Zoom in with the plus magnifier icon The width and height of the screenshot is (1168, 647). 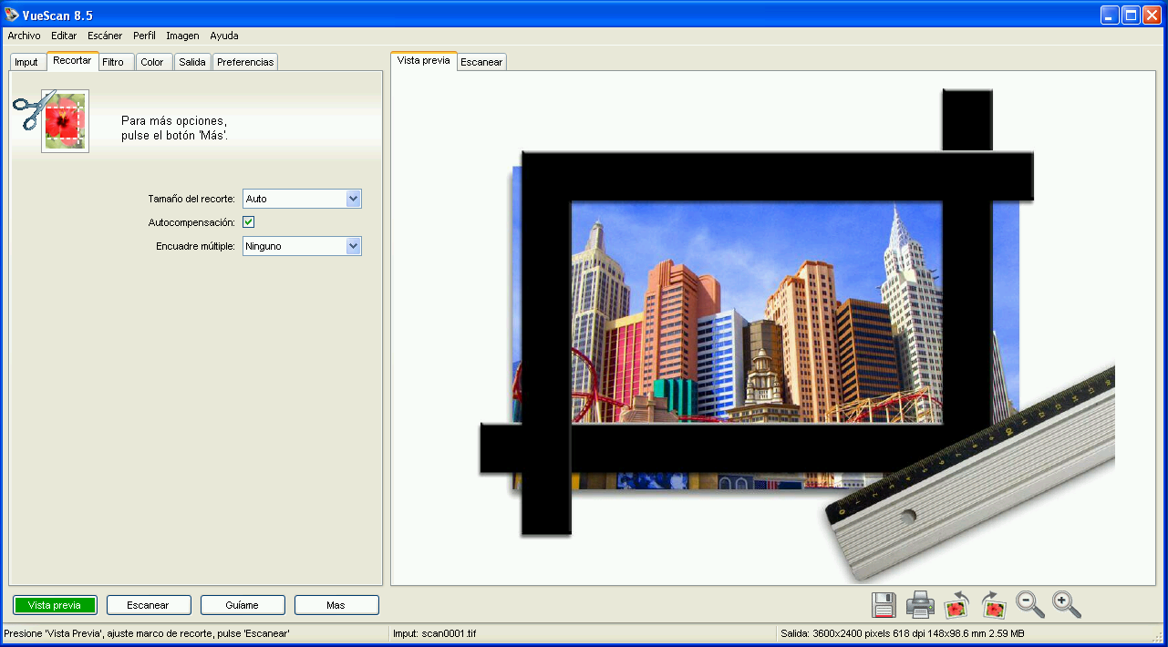tap(1067, 604)
